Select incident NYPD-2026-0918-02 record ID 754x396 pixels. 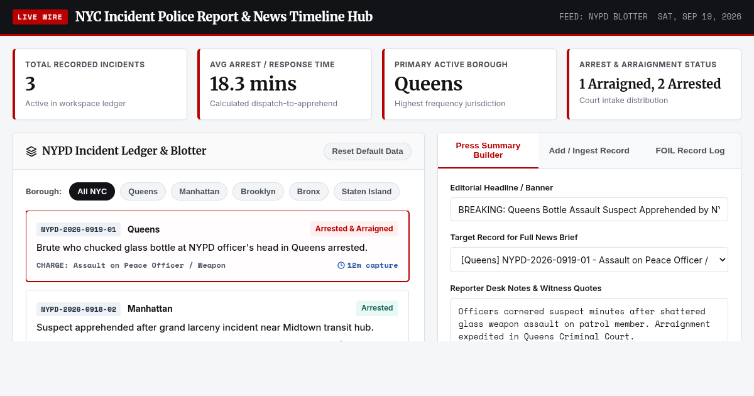pyautogui.click(x=79, y=309)
